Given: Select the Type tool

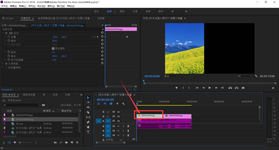Looking at the screenshot, I should 88,132.
